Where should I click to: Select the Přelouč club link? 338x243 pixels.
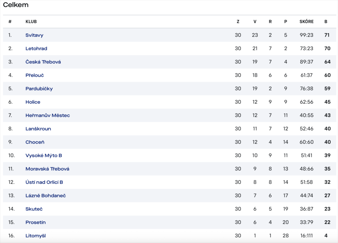[x=34, y=75]
